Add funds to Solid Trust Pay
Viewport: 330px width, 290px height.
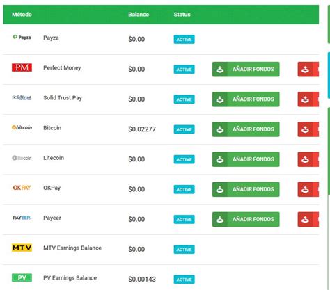(x=246, y=99)
